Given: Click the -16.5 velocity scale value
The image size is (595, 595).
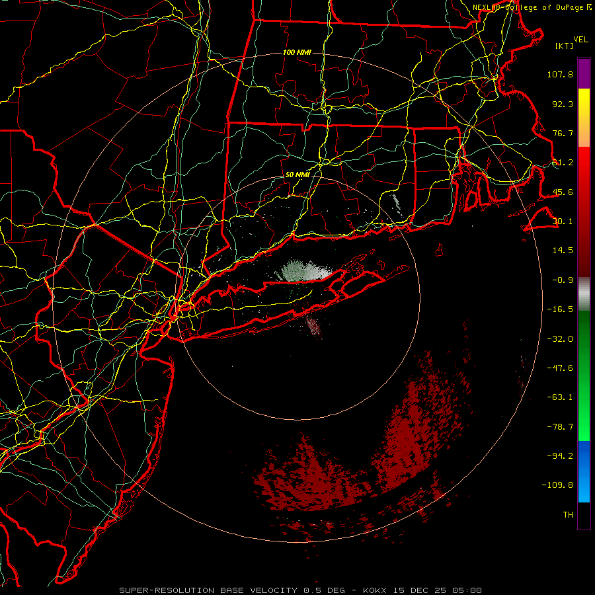Looking at the screenshot, I should (x=560, y=309).
